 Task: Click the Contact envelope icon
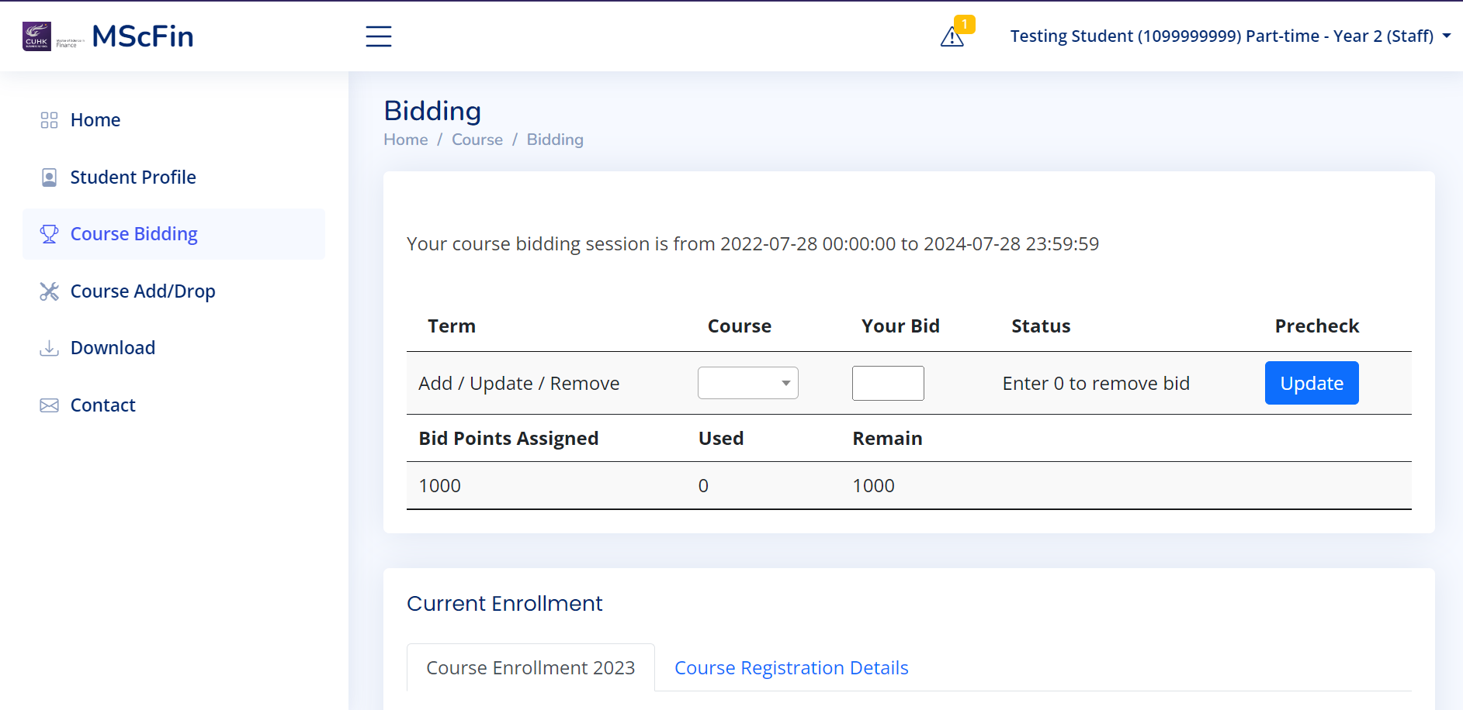pos(49,405)
